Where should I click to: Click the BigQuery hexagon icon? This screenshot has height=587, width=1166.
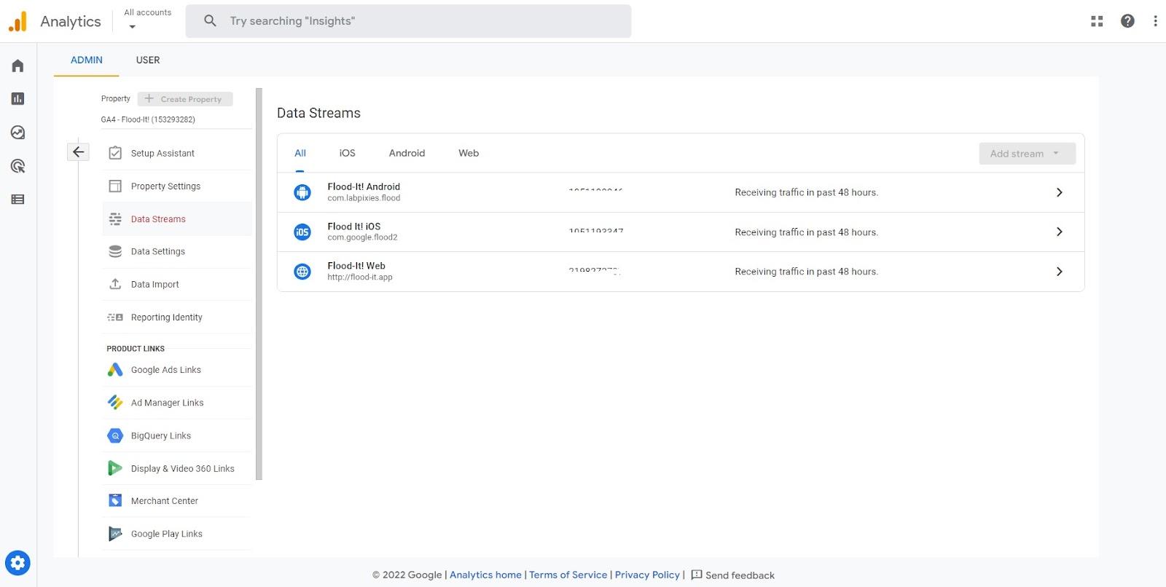(x=115, y=436)
